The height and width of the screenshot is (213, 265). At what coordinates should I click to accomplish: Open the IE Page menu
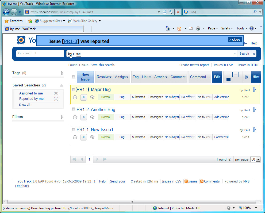(x=213, y=28)
